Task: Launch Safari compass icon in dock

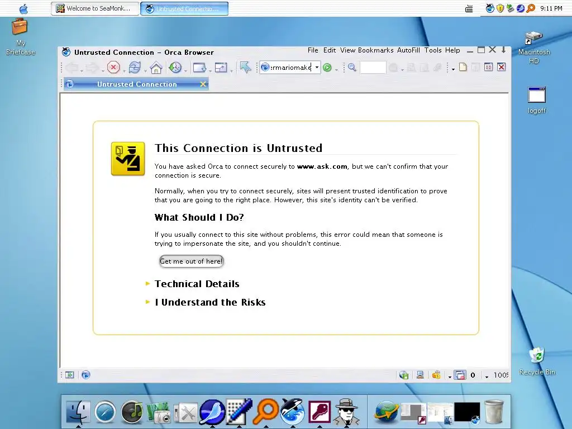Action: (105, 412)
